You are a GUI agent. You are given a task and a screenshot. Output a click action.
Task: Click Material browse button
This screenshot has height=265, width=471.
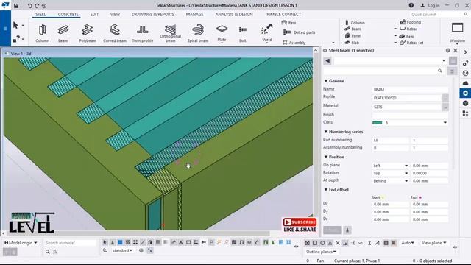point(445,107)
